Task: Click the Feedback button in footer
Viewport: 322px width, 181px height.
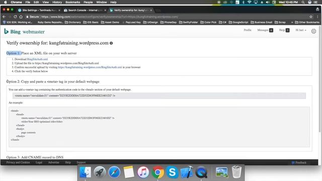Action: (299, 162)
